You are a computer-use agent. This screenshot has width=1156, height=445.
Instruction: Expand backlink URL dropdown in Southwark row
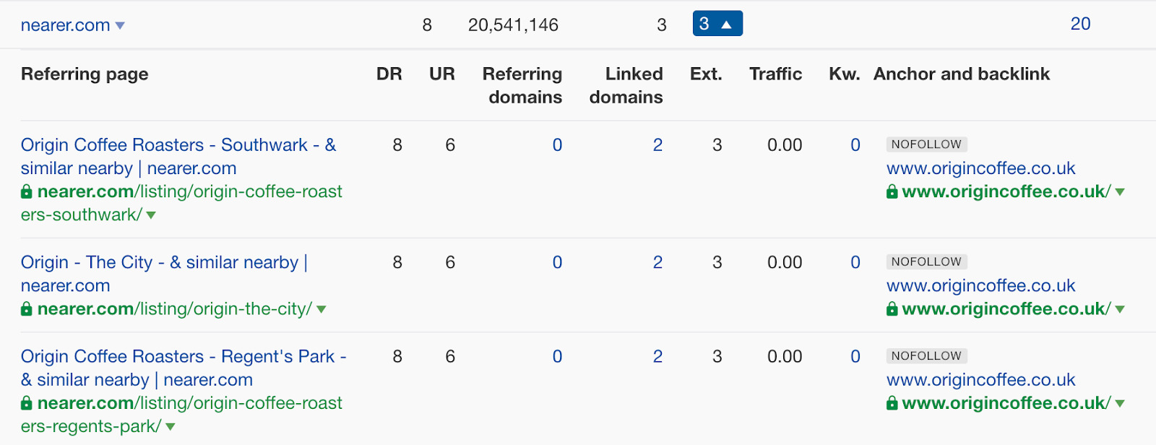[1120, 192]
